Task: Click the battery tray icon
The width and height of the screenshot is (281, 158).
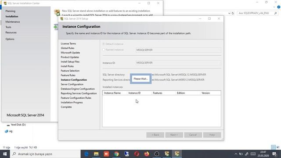Action: point(241,154)
